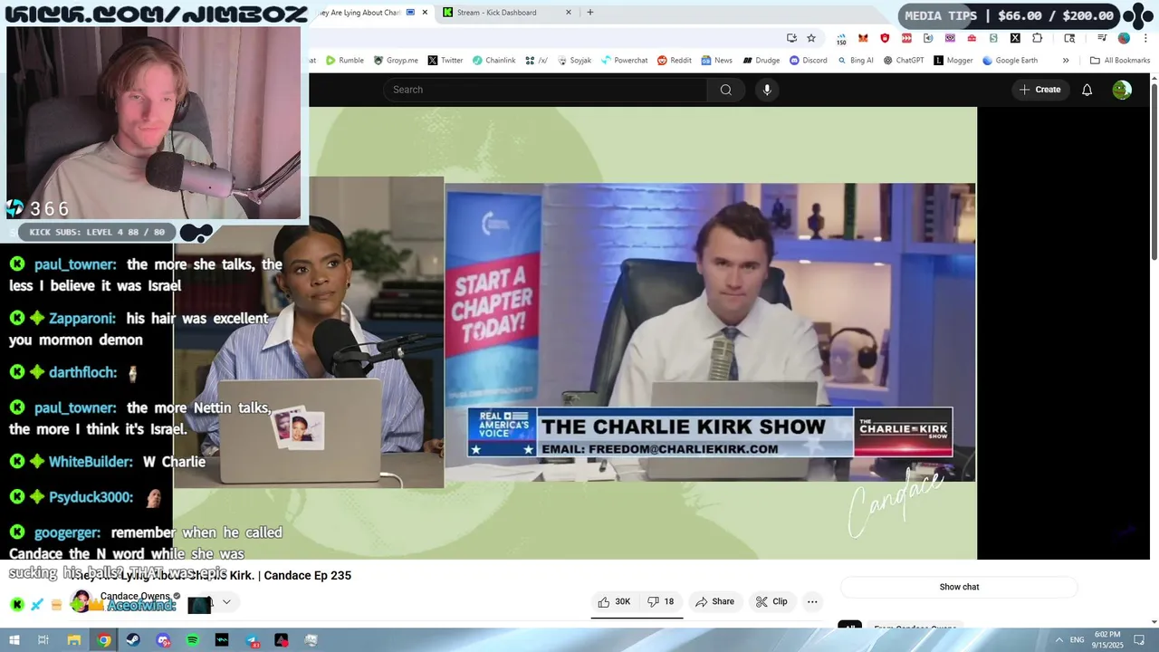Screen dimensions: 1159x652
Task: Open Telegram from taskbar
Action: pyautogui.click(x=252, y=640)
